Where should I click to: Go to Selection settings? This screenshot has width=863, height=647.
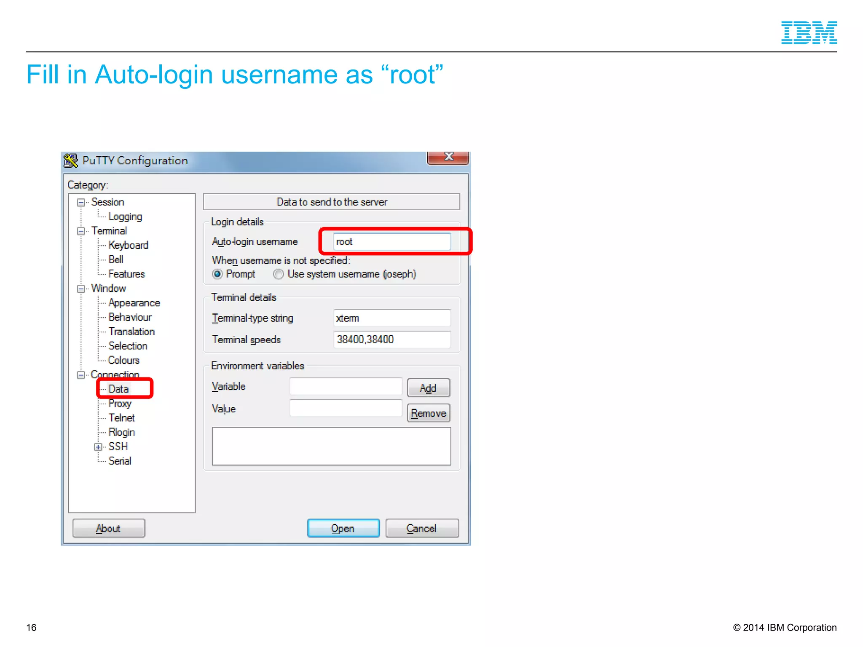pyautogui.click(x=128, y=346)
